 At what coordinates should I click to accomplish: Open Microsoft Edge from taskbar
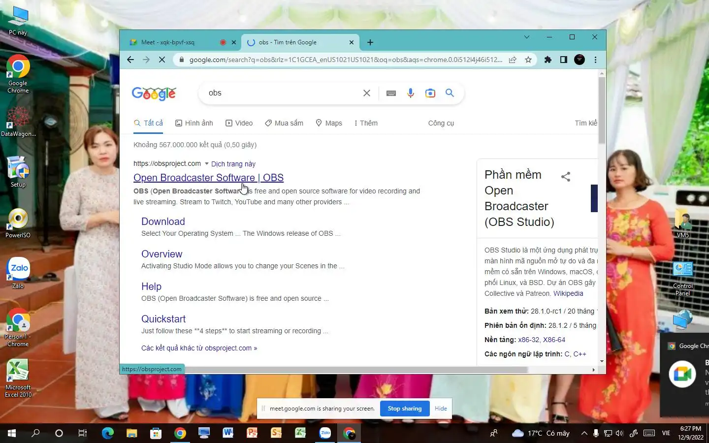click(x=107, y=433)
